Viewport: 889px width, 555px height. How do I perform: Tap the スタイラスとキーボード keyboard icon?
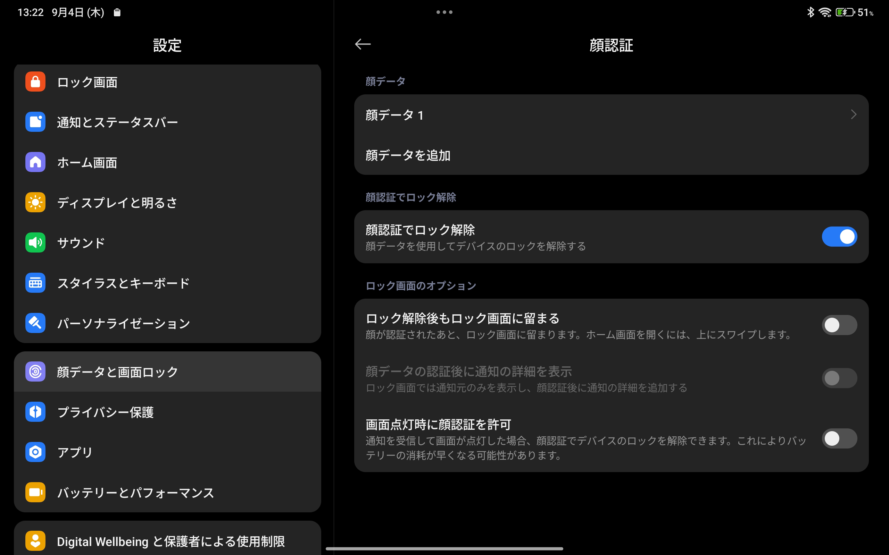point(35,283)
